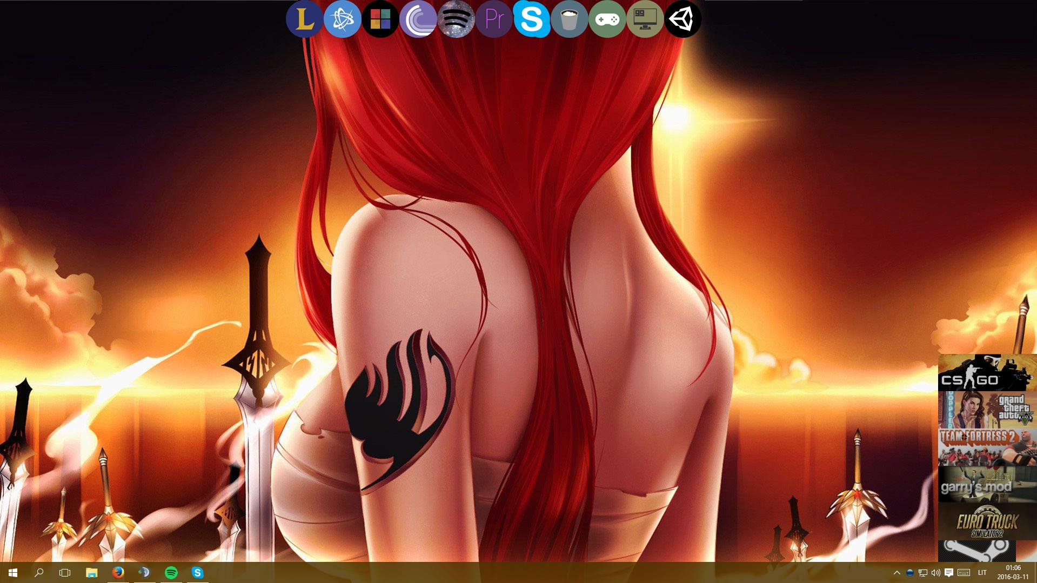
Task: Click the Show desktop strip
Action: pyautogui.click(x=1035, y=573)
